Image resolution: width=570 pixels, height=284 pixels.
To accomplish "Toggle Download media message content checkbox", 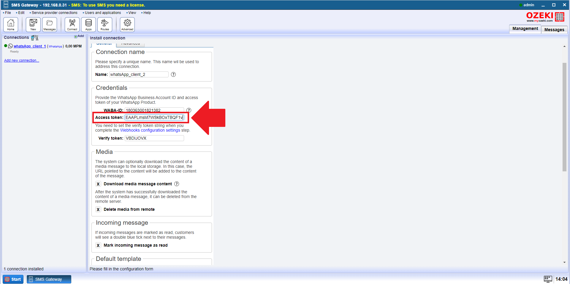I will tap(98, 184).
